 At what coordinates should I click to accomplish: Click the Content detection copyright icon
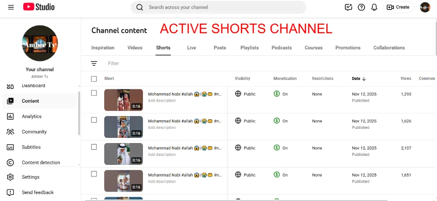click(10, 162)
